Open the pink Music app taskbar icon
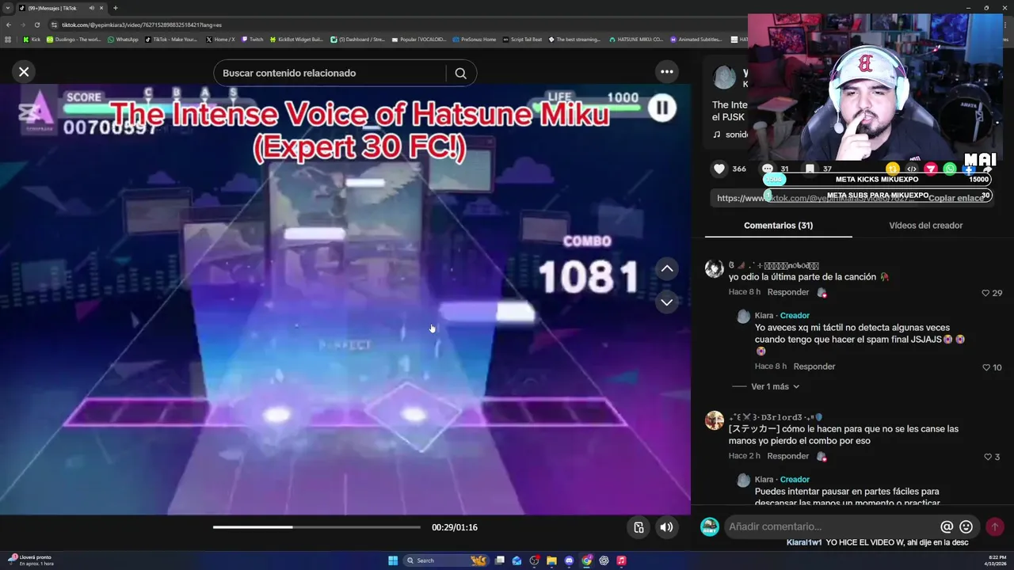 pos(621,560)
